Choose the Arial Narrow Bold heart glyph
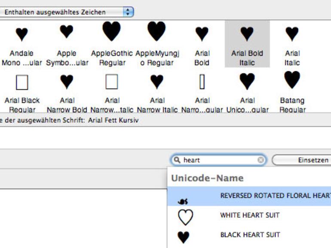This screenshot has height=248, width=331. 67,82
